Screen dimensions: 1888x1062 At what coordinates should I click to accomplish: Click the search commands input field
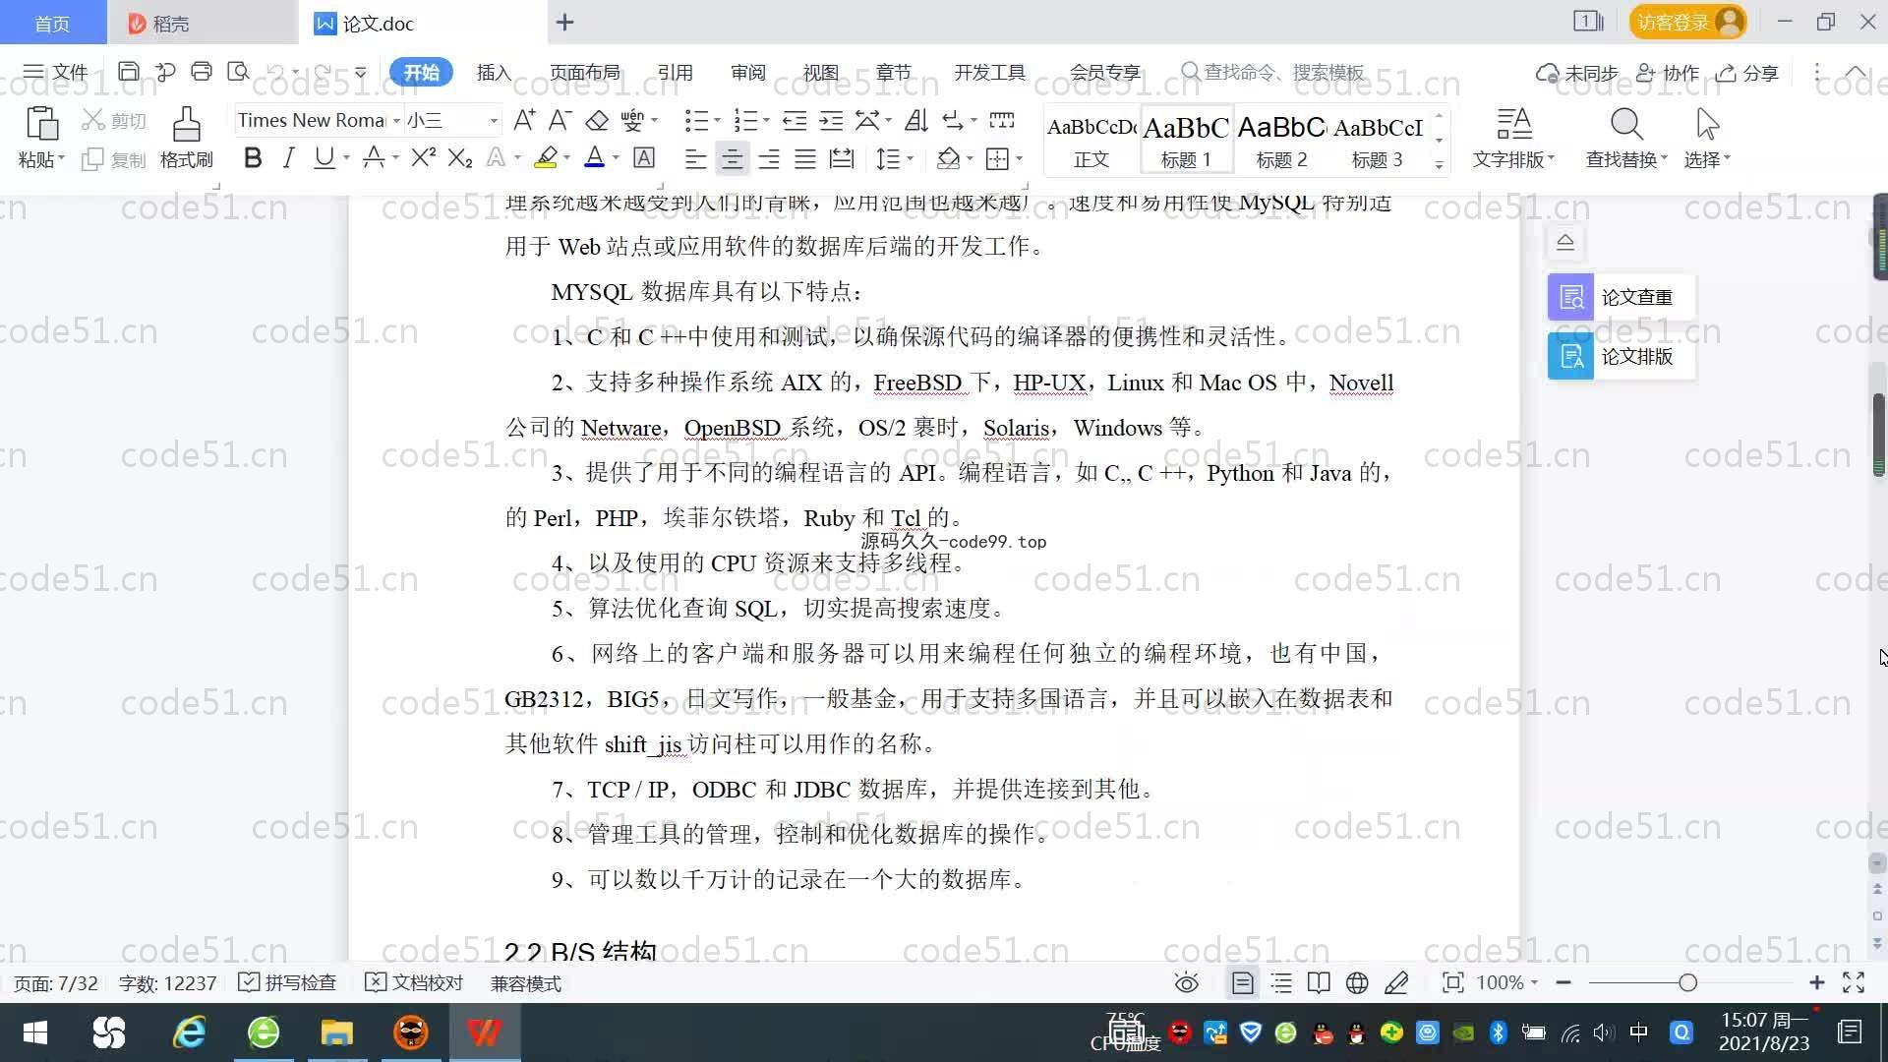coord(1272,72)
